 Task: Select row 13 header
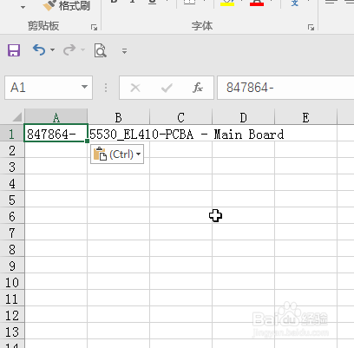tap(12, 332)
